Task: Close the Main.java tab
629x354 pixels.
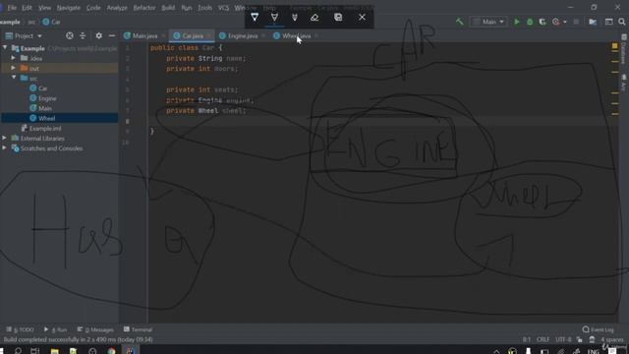Action: (x=164, y=36)
